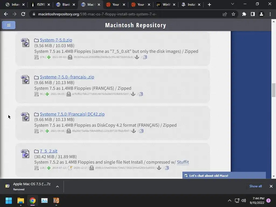The height and width of the screenshot is (207, 276).
Task: Click the ZIP file icon for System-7-5-0.zip
Action: click(x=25, y=42)
